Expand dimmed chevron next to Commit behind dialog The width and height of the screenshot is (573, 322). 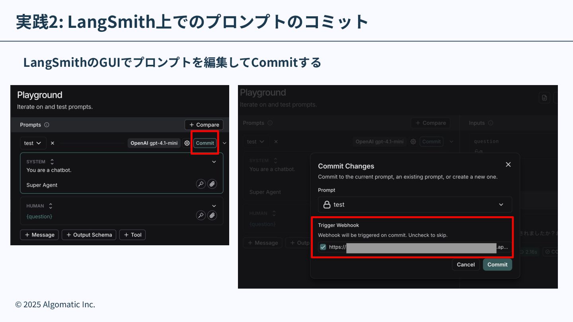(x=451, y=142)
